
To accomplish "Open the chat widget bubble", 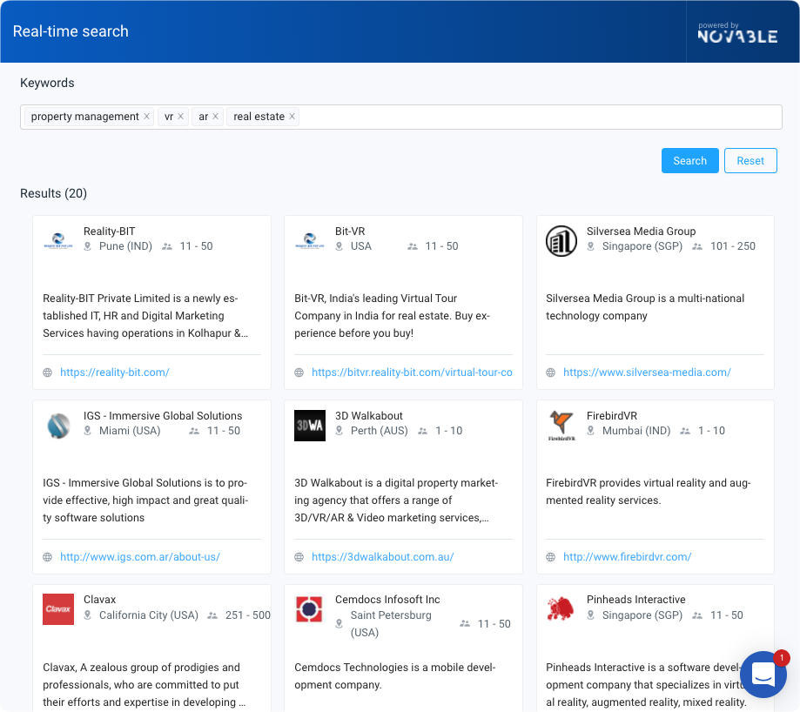I will click(x=763, y=675).
